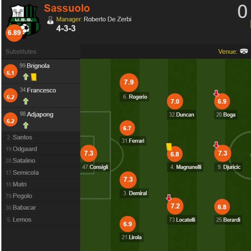Select Babacar from substitutes list
This screenshot has height=251, width=251.
click(24, 208)
